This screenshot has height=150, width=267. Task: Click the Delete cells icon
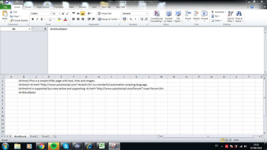[x=196, y=13]
